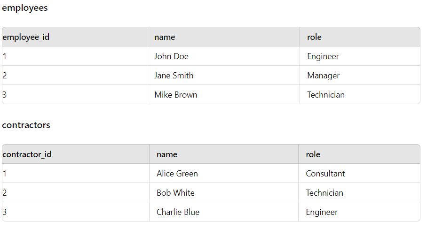Image resolution: width=427 pixels, height=229 pixels.
Task: Click the Manager role cell
Action: [360, 75]
